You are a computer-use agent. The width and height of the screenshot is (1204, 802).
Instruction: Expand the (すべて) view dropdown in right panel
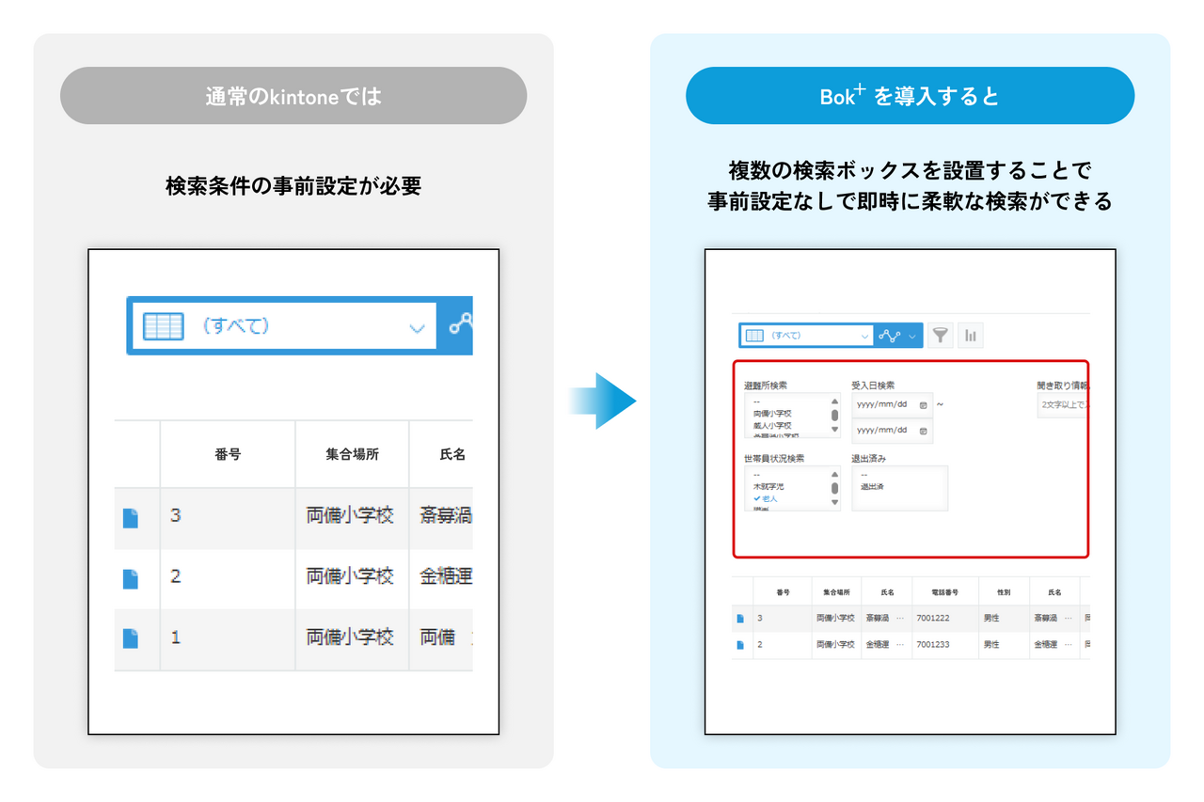pos(865,336)
